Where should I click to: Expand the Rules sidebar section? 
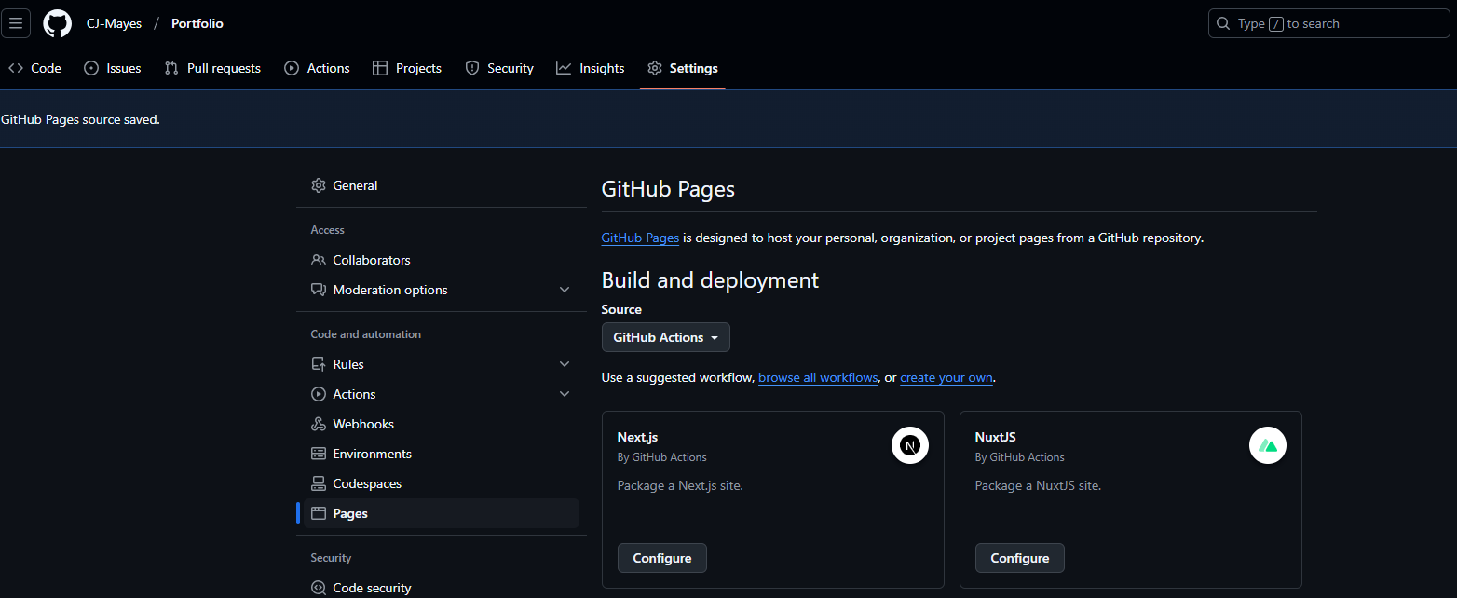(564, 364)
